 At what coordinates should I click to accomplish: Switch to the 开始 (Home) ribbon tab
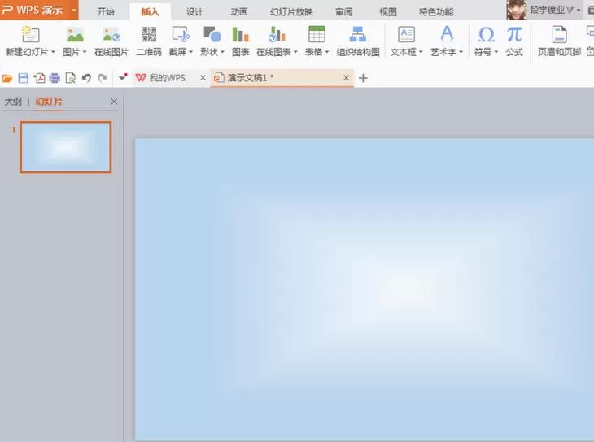[x=106, y=11]
